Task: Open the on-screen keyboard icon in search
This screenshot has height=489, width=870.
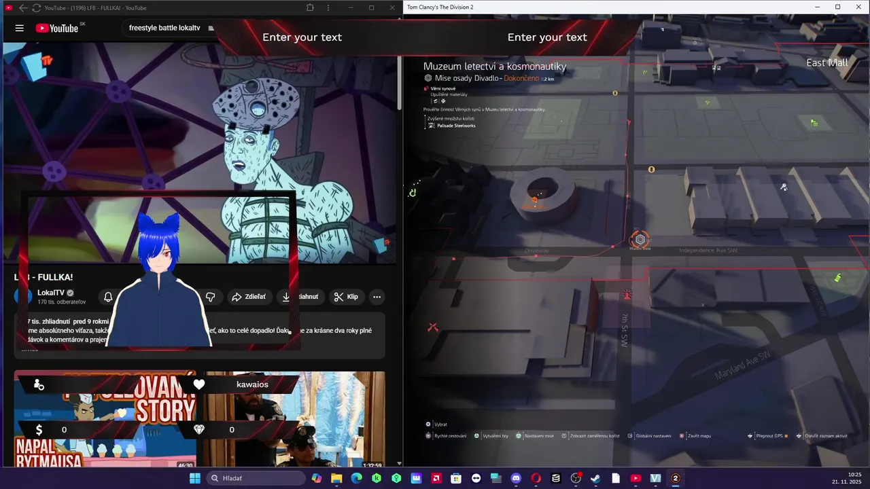Action: coord(211,28)
